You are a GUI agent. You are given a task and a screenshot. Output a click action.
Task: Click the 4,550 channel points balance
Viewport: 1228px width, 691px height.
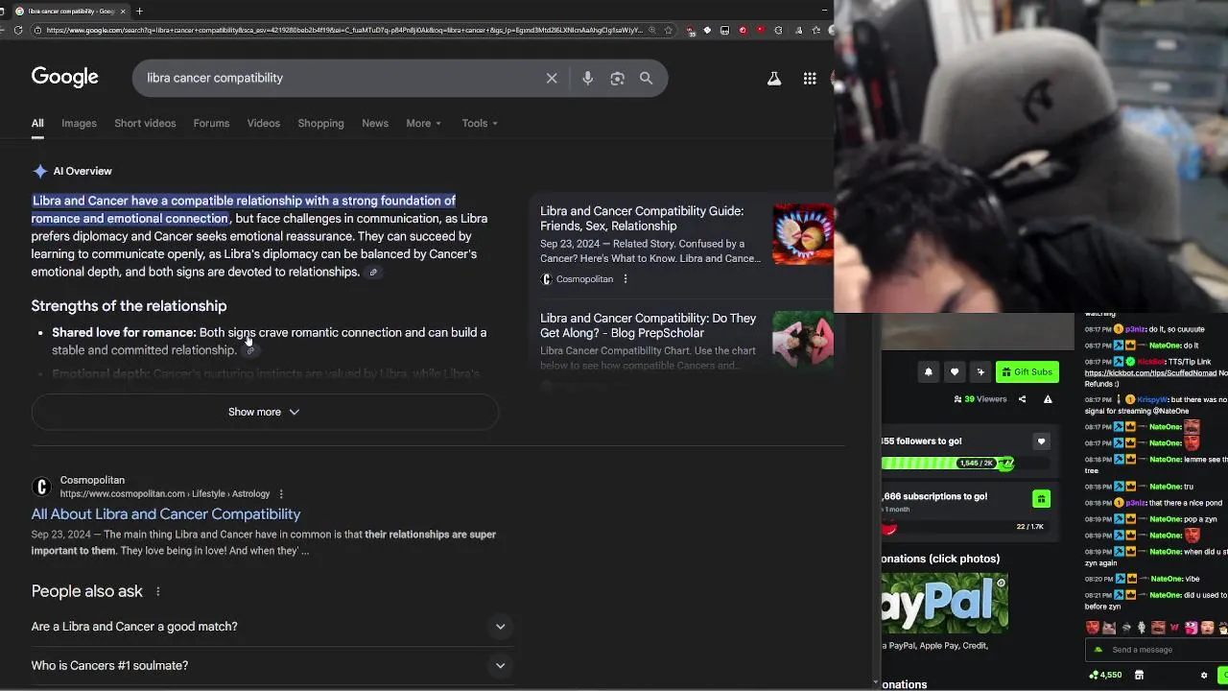(1105, 675)
